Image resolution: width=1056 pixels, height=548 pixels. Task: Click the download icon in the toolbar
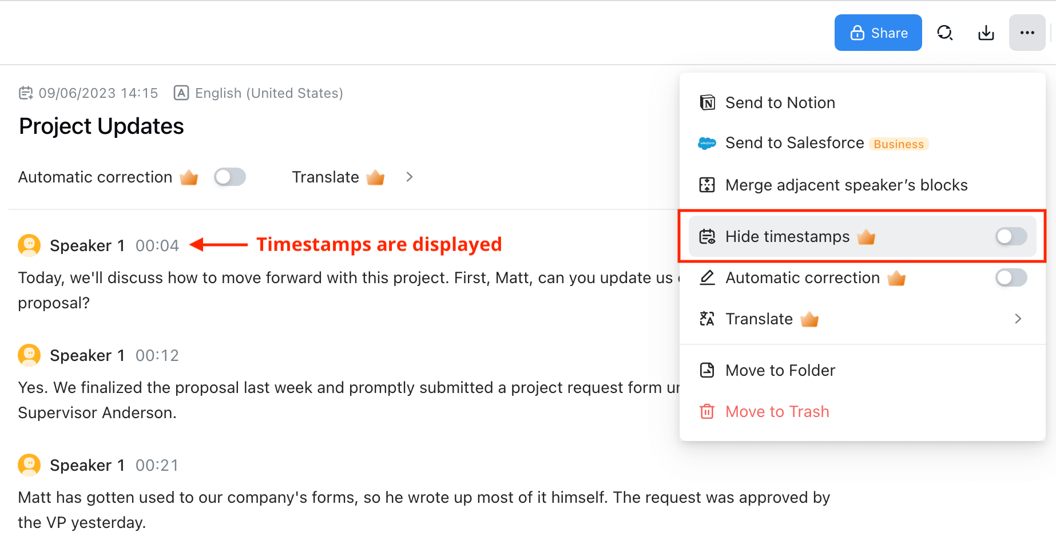pos(986,33)
